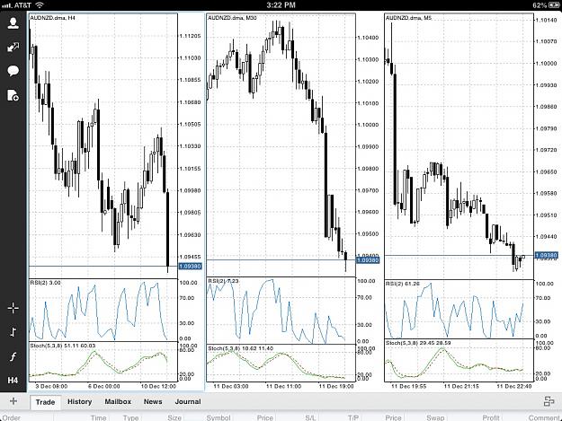Open the objects drawing tool icon
This screenshot has height=421, width=562.
[13, 332]
